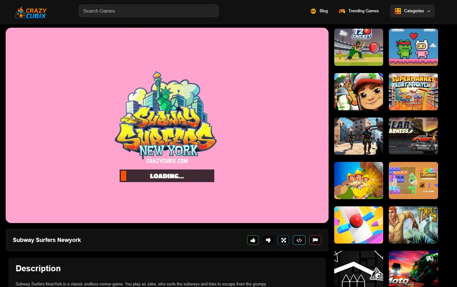Screen dimensions: 457x287
Task: Click the game loading progress bar
Action: pyautogui.click(x=167, y=176)
